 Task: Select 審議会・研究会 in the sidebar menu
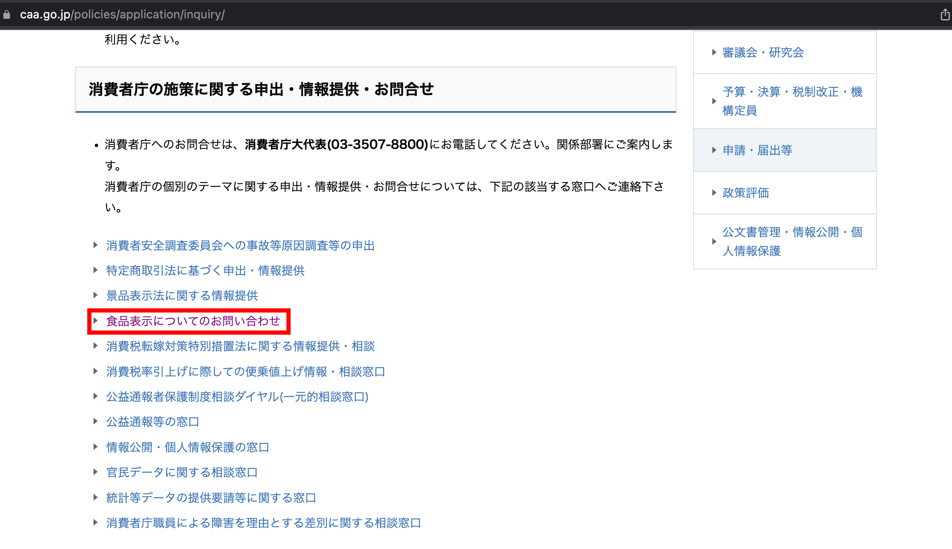762,53
